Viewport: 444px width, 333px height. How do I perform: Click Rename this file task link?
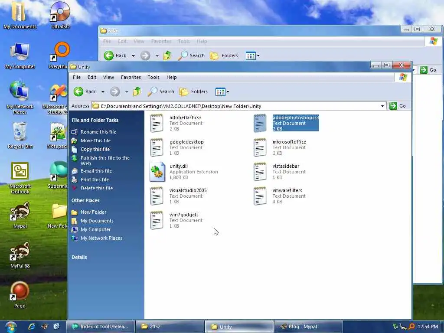coord(98,132)
